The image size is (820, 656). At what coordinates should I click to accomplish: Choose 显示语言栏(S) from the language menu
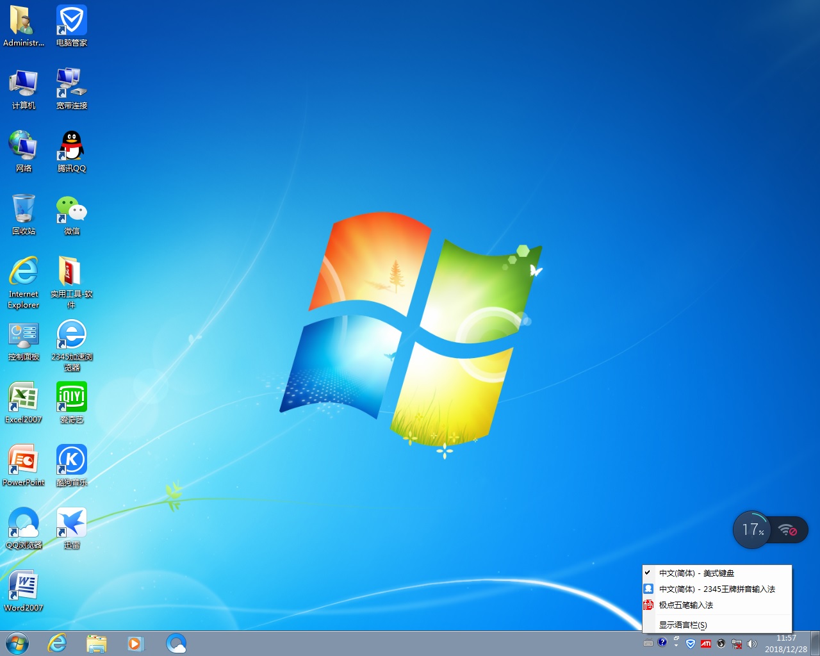683,625
